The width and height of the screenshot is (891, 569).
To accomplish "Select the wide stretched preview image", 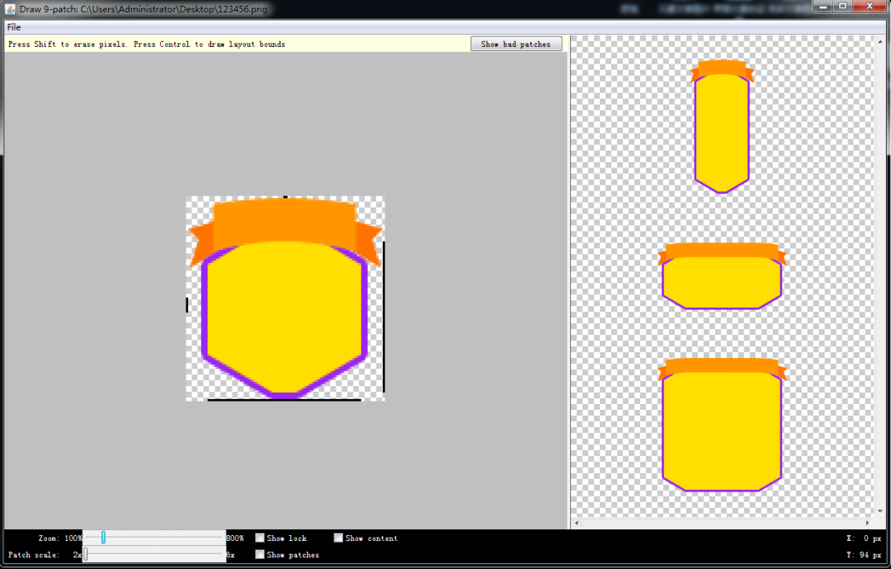I will [722, 276].
